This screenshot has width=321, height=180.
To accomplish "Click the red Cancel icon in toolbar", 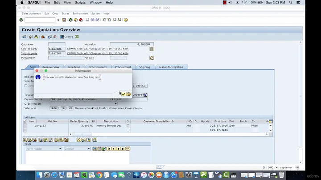I will [x=81, y=20].
